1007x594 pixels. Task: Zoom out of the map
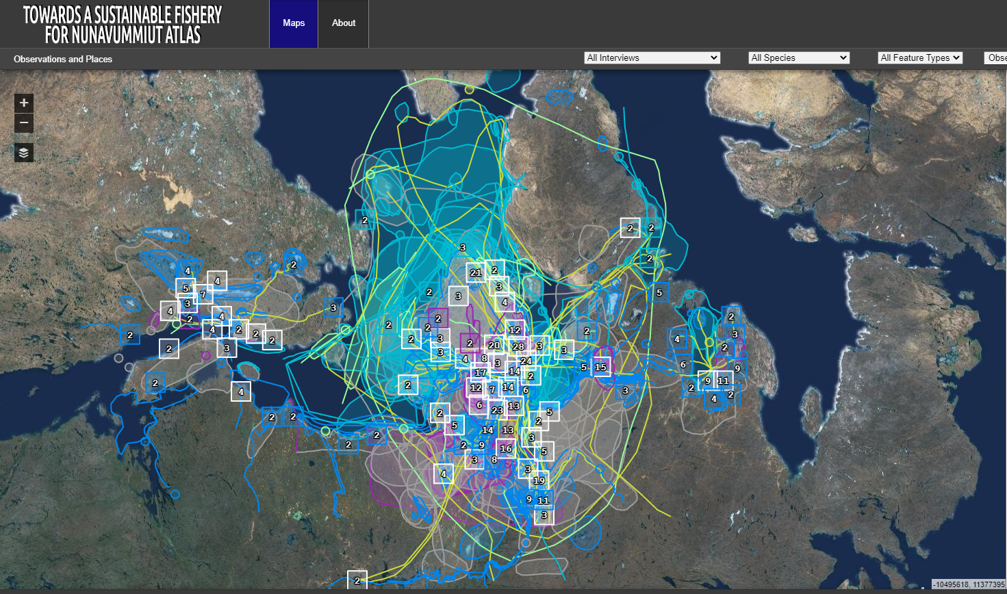(x=24, y=123)
